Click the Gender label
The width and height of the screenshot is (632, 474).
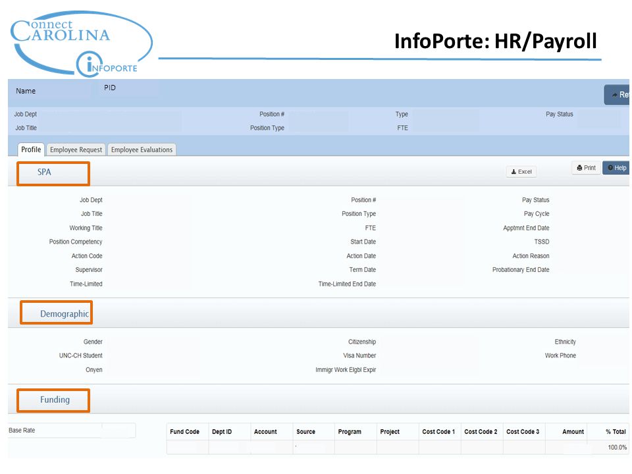[x=93, y=342]
